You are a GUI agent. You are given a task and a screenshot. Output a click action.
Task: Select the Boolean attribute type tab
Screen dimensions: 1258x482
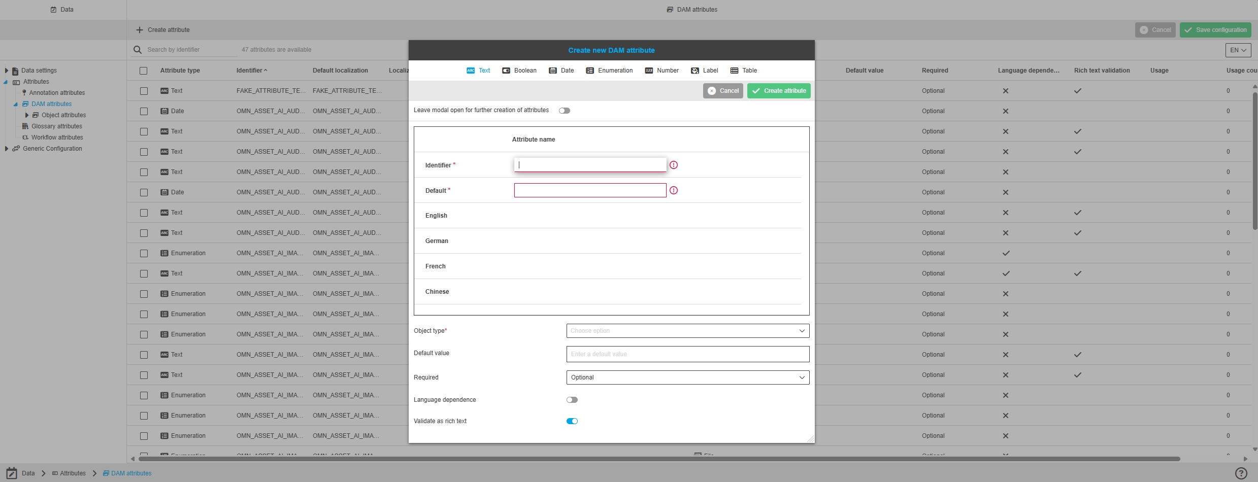(x=519, y=71)
